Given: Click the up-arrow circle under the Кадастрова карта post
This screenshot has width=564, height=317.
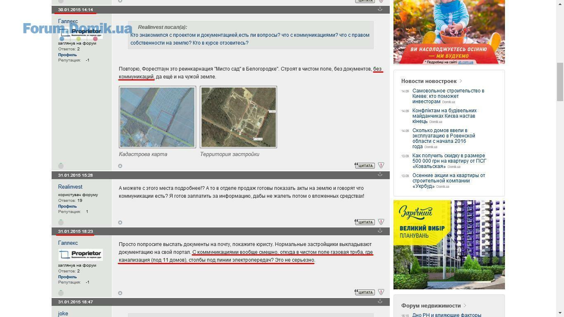Looking at the screenshot, I should coord(120,166).
